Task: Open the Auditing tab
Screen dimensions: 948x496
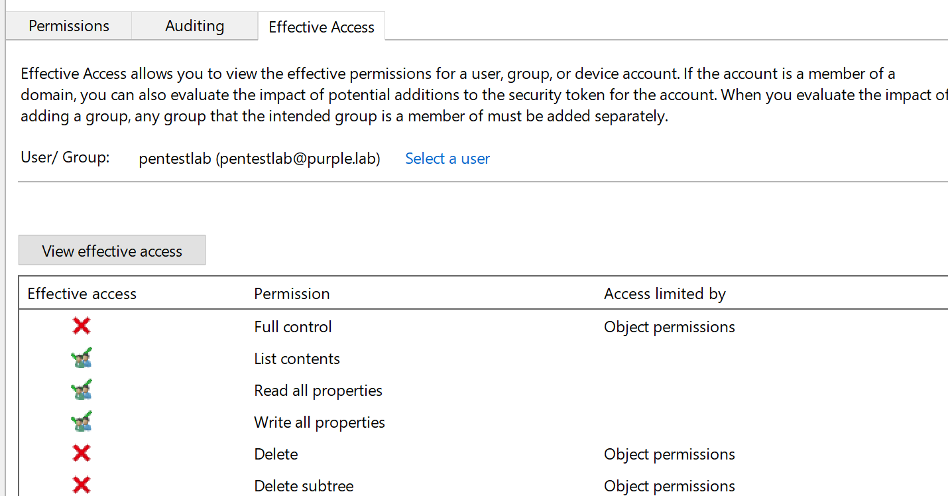Action: [x=194, y=26]
